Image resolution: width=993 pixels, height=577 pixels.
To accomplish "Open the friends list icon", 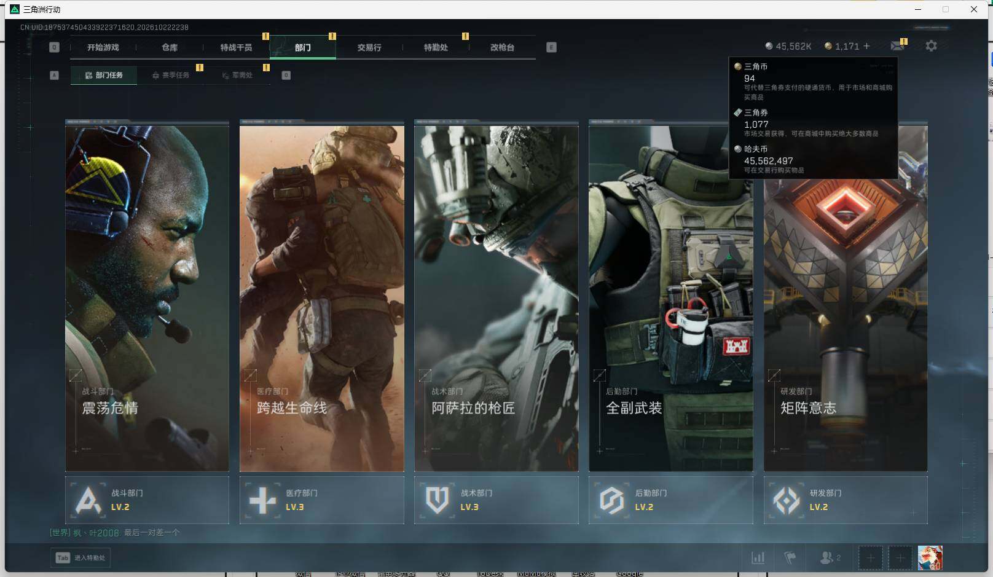I will click(x=830, y=558).
